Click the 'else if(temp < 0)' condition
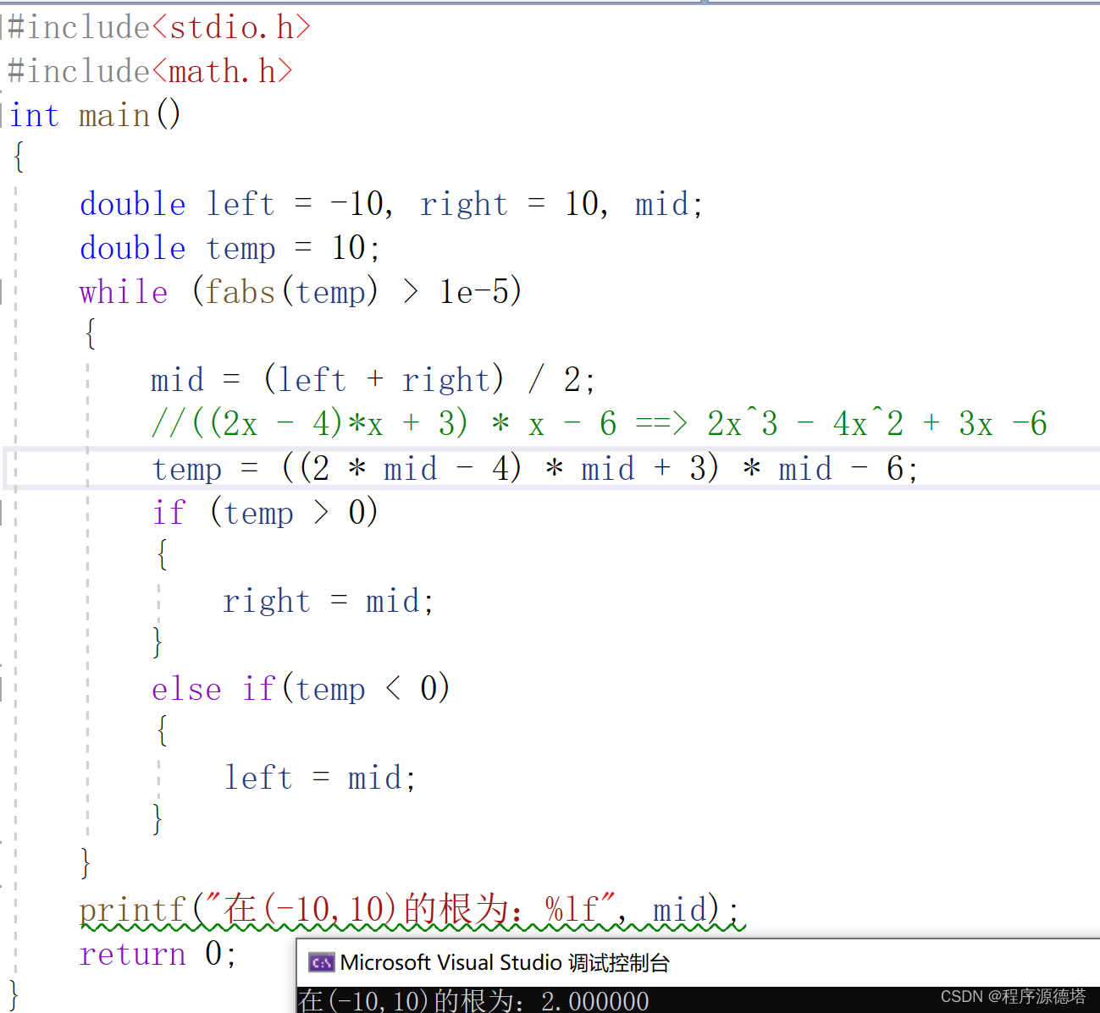 coord(301,688)
